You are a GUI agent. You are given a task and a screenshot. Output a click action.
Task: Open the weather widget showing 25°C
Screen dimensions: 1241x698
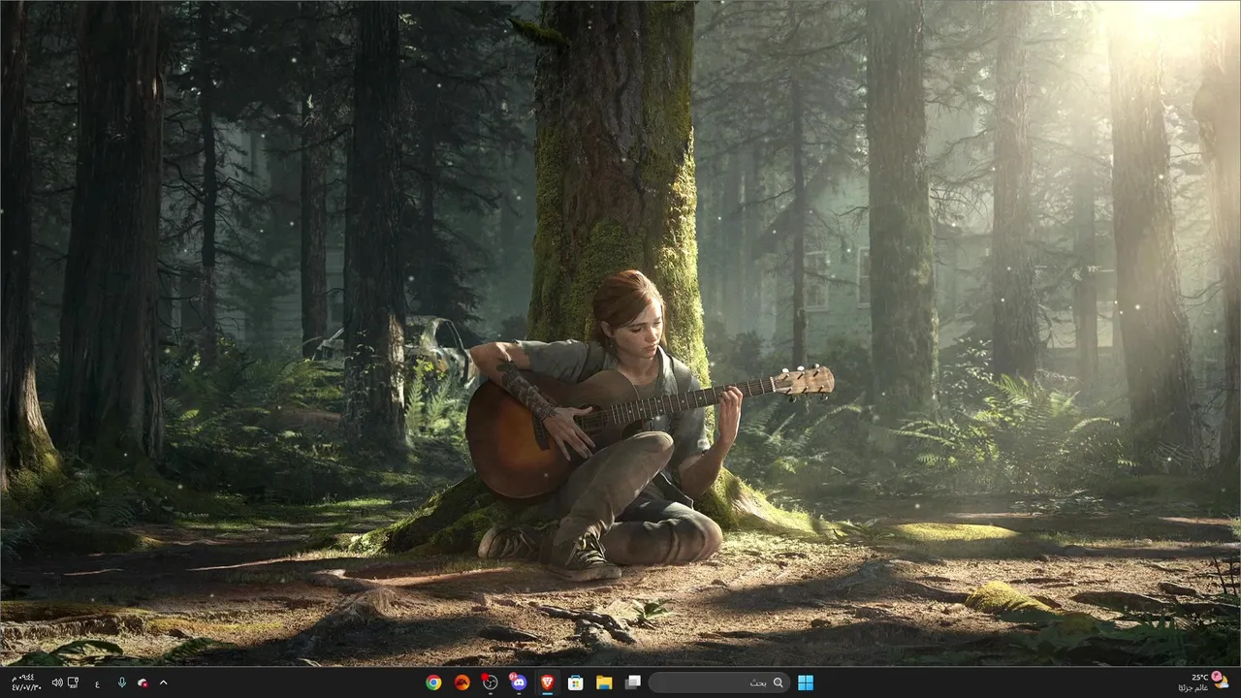point(1205,682)
